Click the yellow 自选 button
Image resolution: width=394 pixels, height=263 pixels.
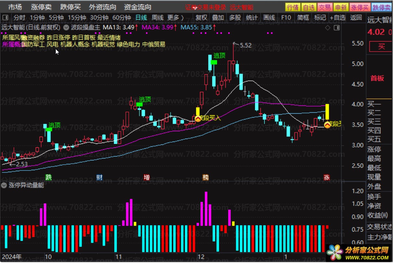(x=309, y=7)
